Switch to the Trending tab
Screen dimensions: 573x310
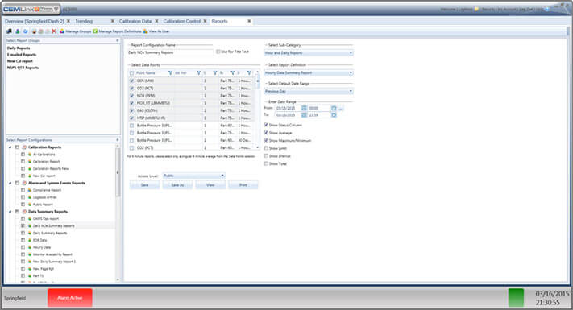(84, 21)
